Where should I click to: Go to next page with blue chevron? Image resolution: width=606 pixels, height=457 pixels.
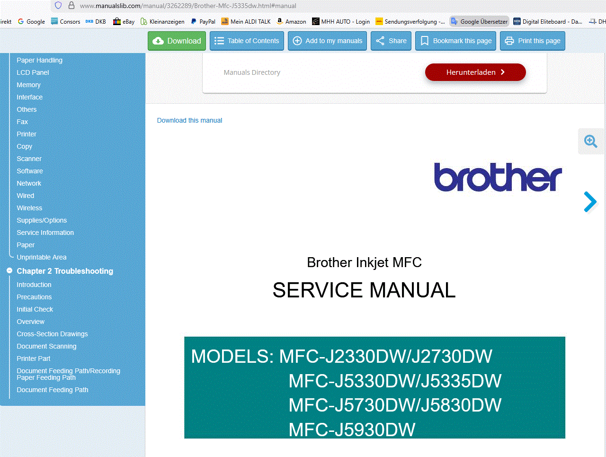(590, 202)
